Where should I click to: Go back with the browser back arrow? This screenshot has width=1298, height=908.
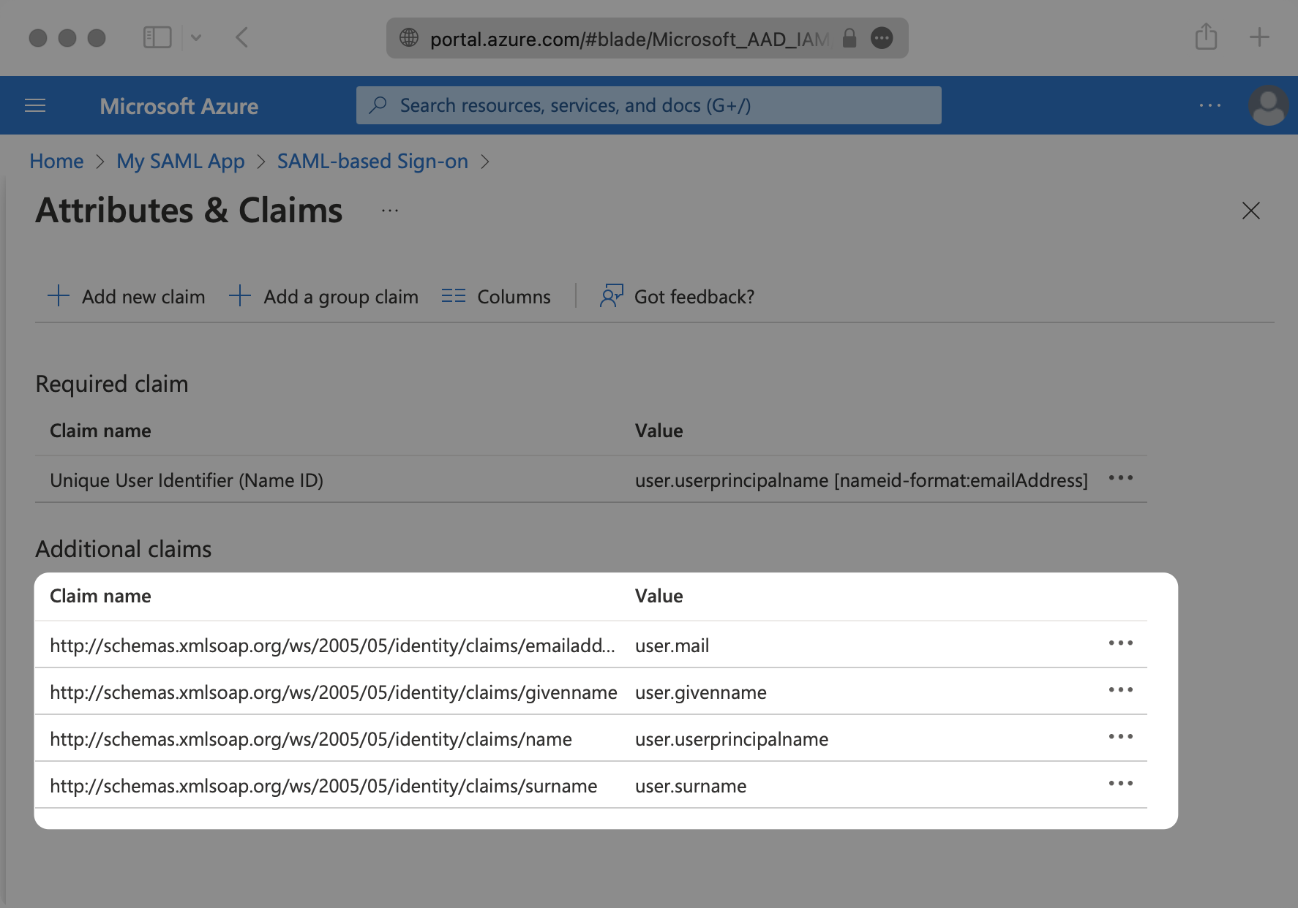(242, 37)
